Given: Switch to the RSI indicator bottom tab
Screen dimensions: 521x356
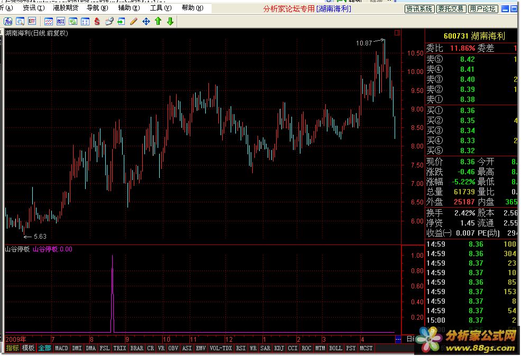Looking at the screenshot, I should 241,348.
